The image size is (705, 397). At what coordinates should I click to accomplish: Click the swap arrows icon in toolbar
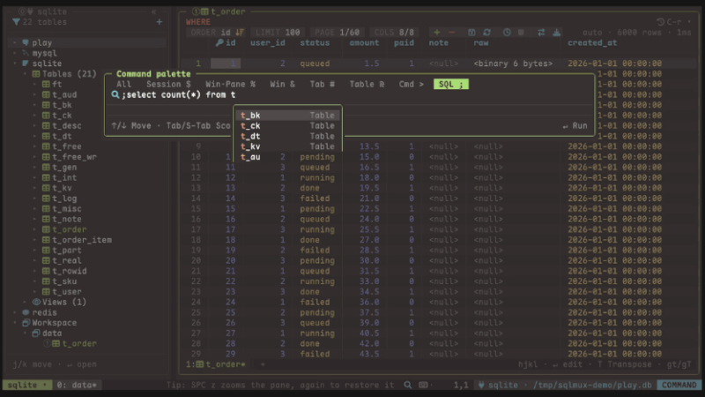point(541,33)
